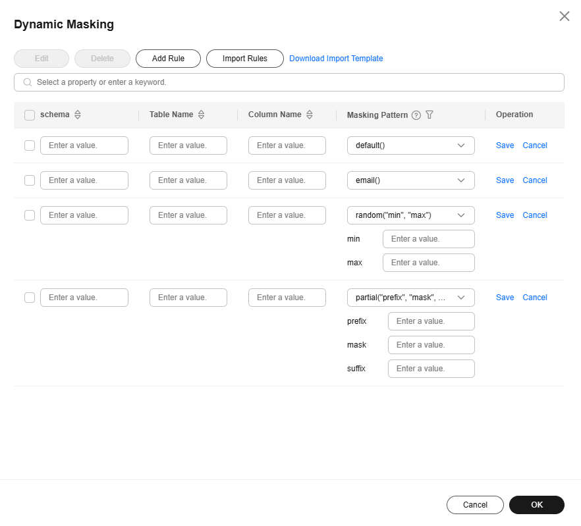The height and width of the screenshot is (526, 581).
Task: Open the Download Import Template link
Action: (x=336, y=59)
